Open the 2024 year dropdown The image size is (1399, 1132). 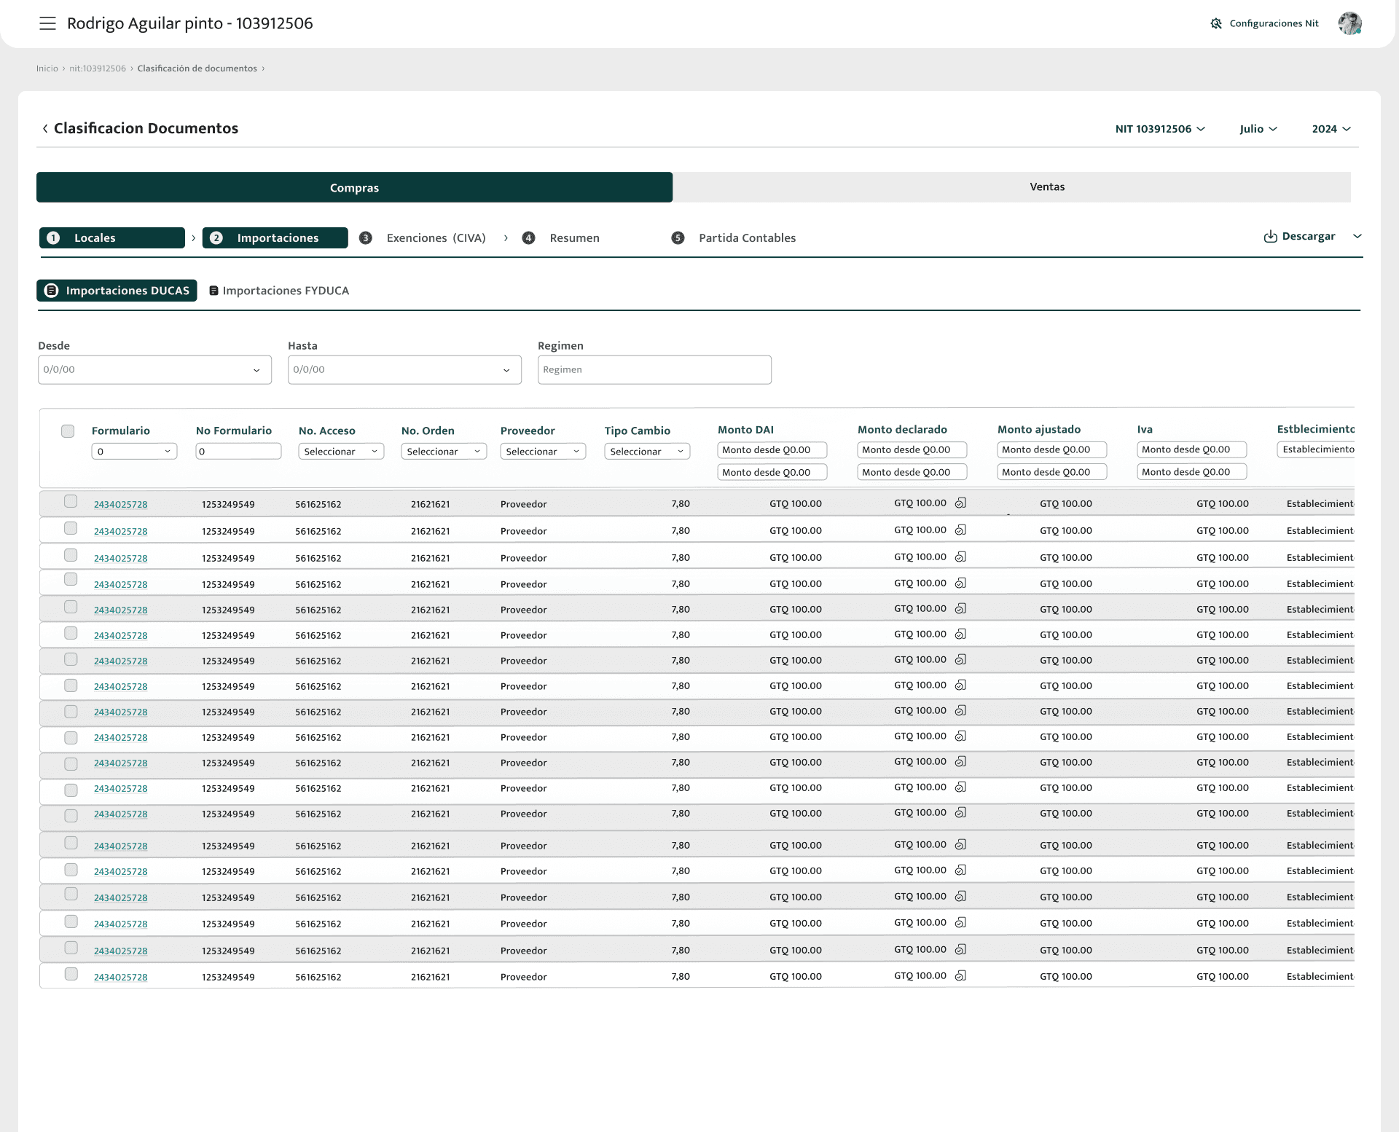1331,129
